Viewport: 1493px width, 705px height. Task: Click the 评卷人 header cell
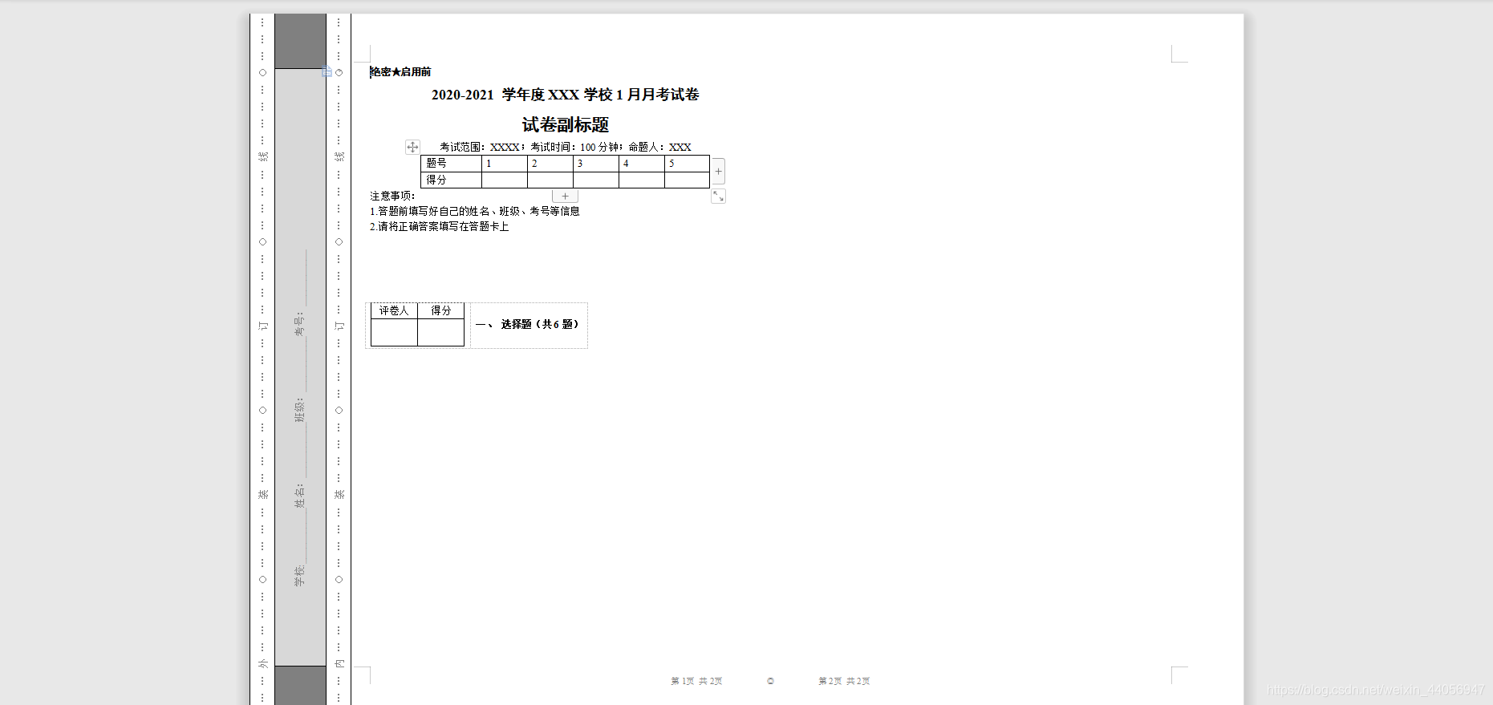click(394, 311)
